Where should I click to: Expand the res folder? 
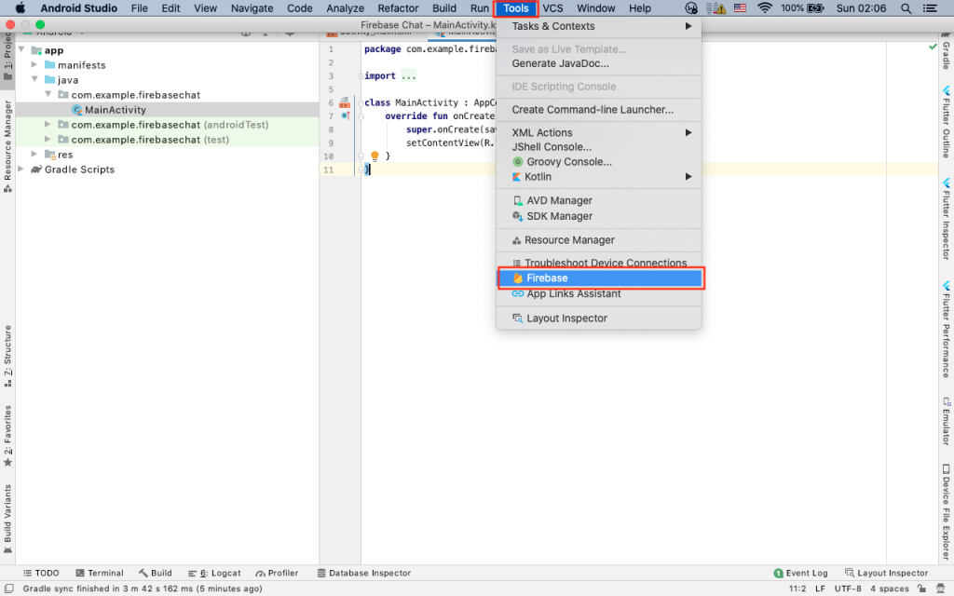34,154
